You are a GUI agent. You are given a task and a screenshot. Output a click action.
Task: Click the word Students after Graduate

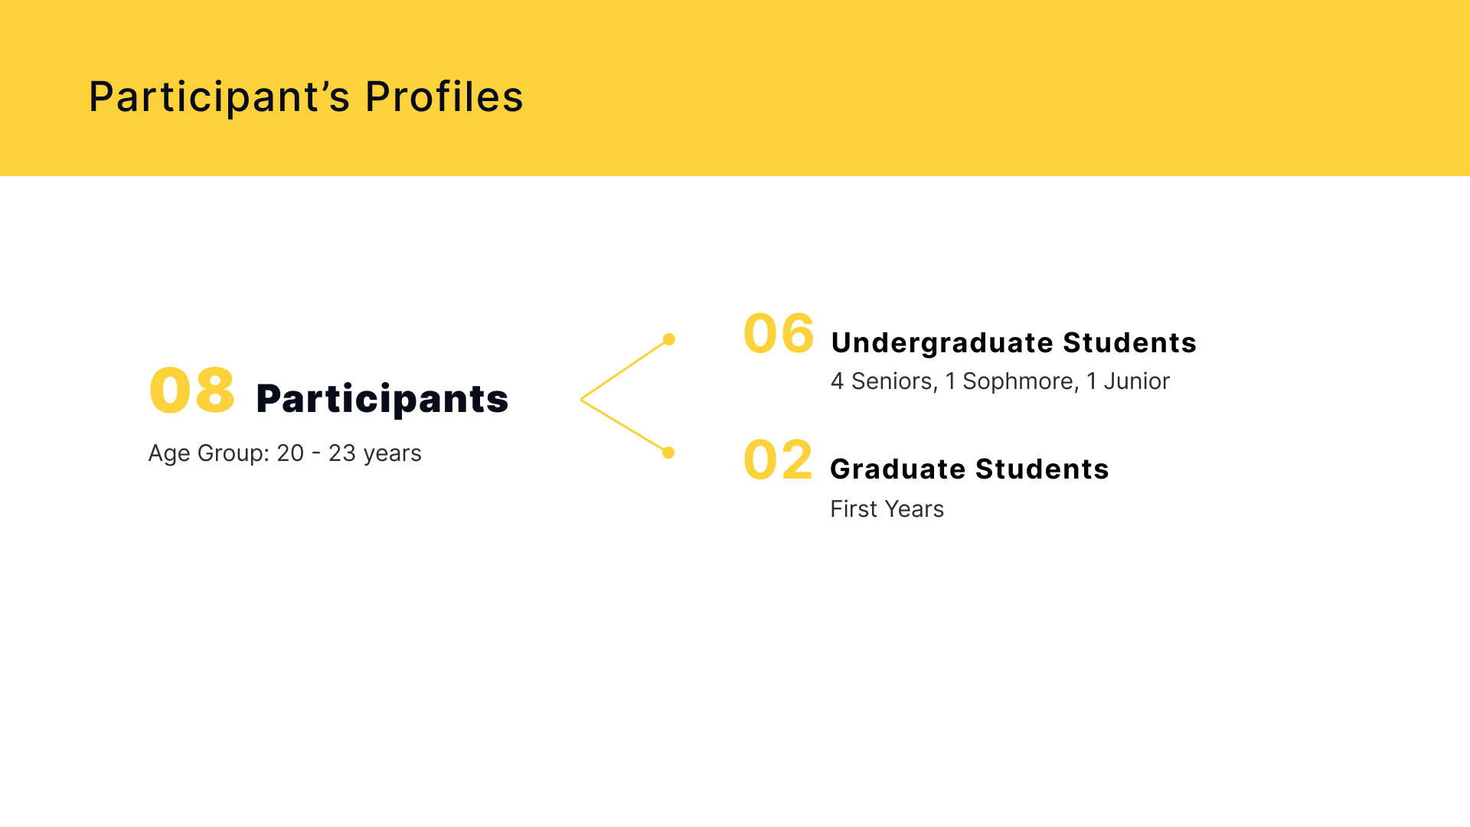click(x=1042, y=469)
